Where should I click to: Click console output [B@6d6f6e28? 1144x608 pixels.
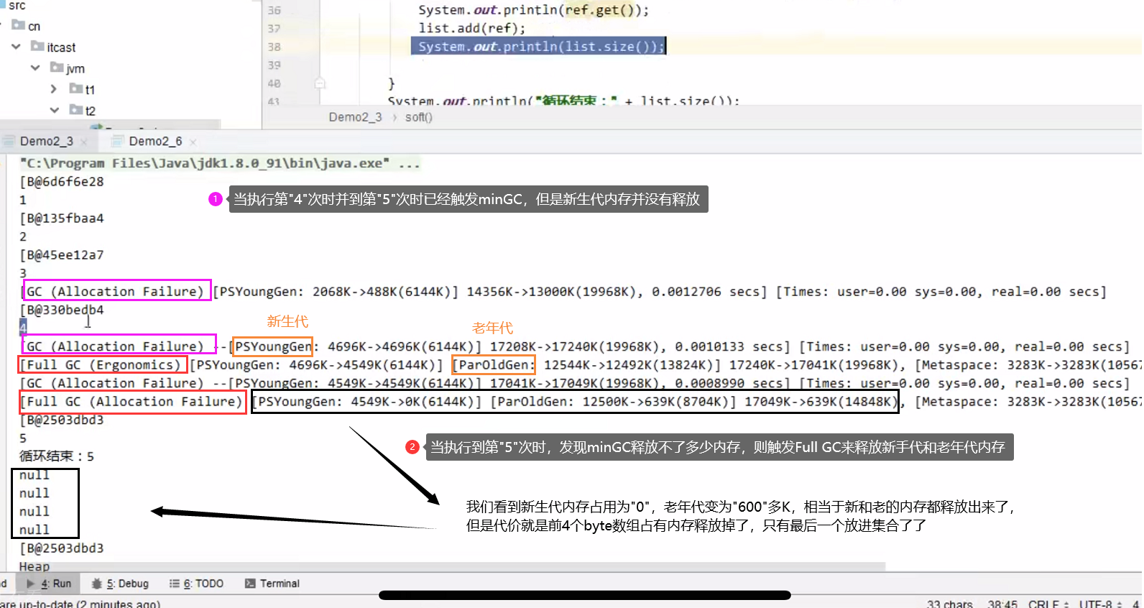coord(62,182)
